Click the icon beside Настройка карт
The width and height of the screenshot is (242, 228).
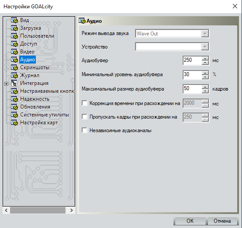[x=14, y=123]
